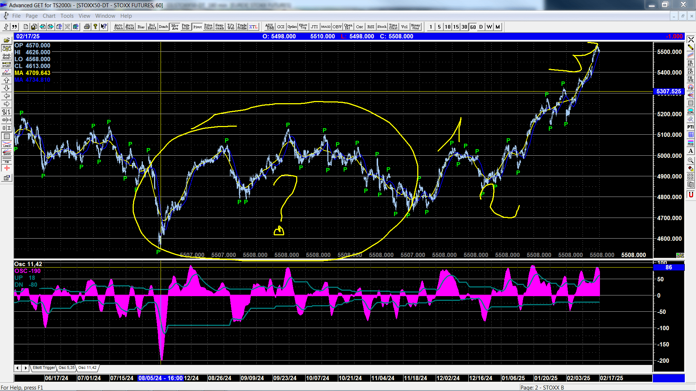Screen dimensions: 696x391
Task: Click the Money flow indicator button
Action: pos(416,27)
